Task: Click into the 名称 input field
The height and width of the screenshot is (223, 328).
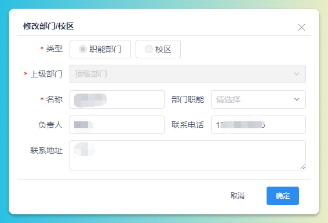Action: coord(117,99)
